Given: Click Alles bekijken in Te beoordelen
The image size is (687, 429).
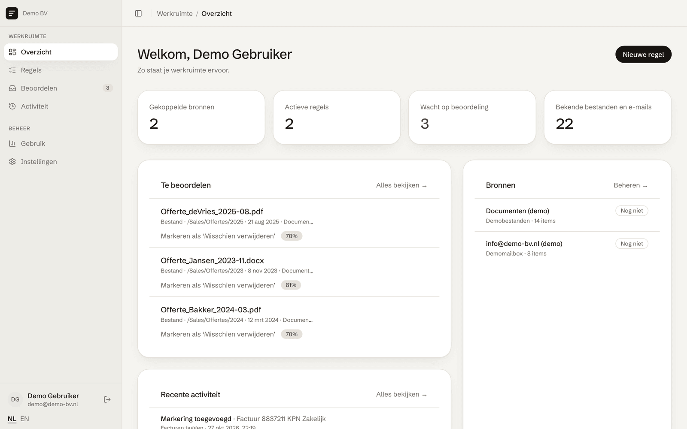Looking at the screenshot, I should [401, 185].
